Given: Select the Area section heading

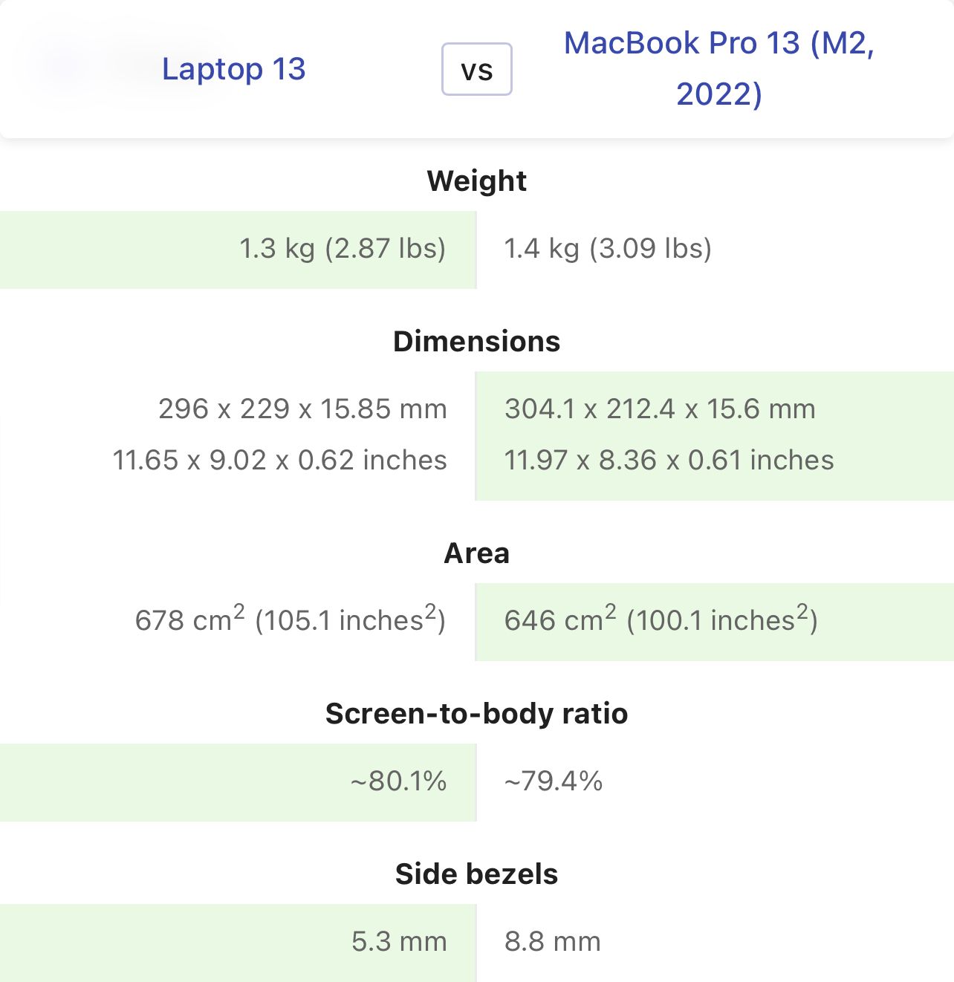Looking at the screenshot, I should point(477,553).
